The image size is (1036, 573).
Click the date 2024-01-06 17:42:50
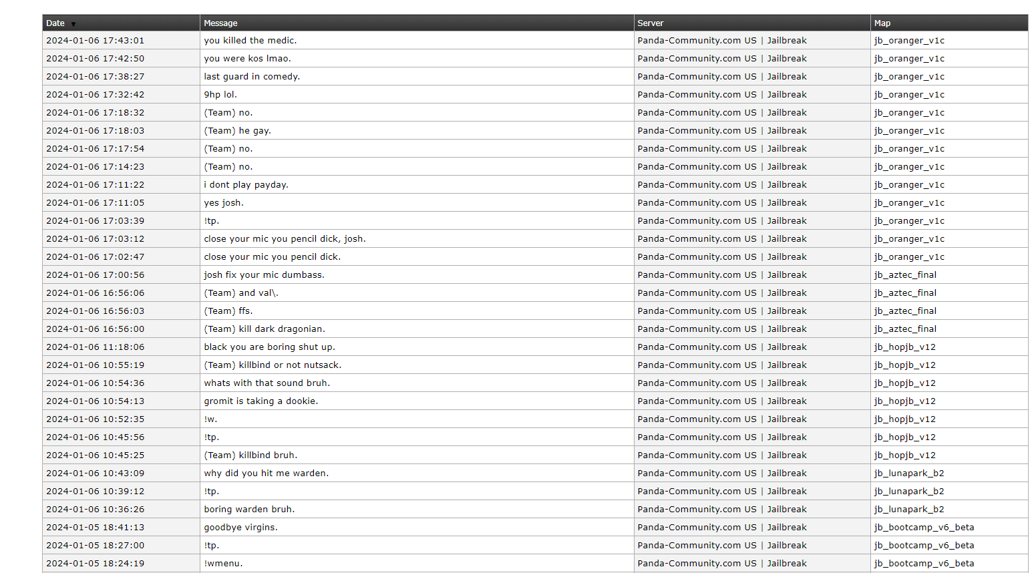coord(96,59)
